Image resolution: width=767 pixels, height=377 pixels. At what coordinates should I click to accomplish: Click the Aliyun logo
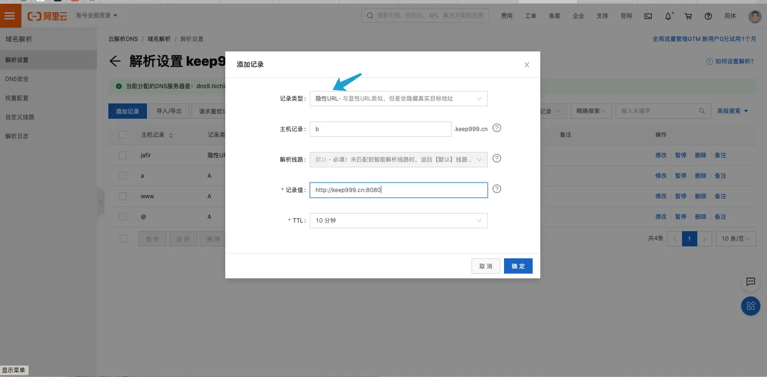[x=47, y=16]
